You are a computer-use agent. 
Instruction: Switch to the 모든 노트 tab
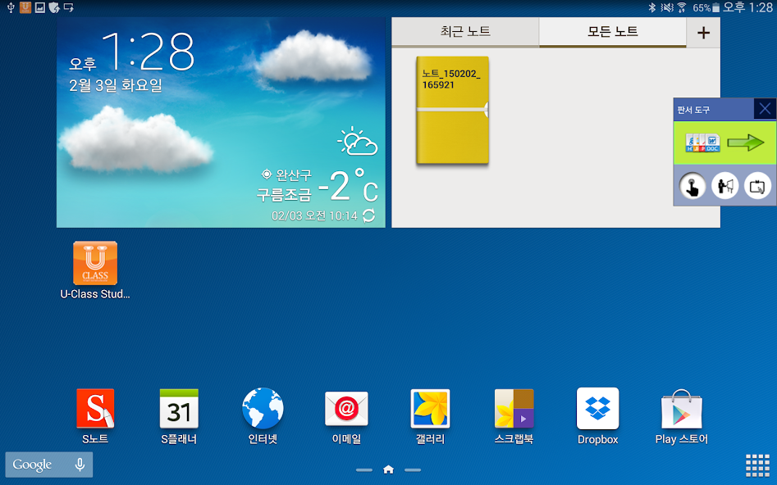tap(612, 32)
